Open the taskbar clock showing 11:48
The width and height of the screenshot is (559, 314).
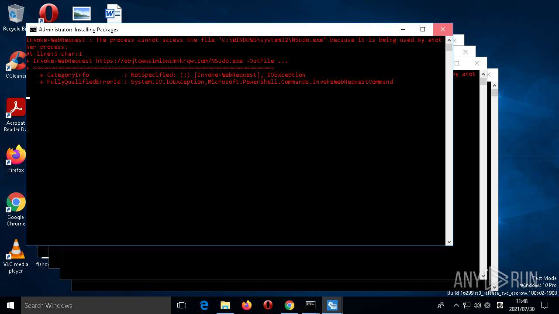pos(521,305)
